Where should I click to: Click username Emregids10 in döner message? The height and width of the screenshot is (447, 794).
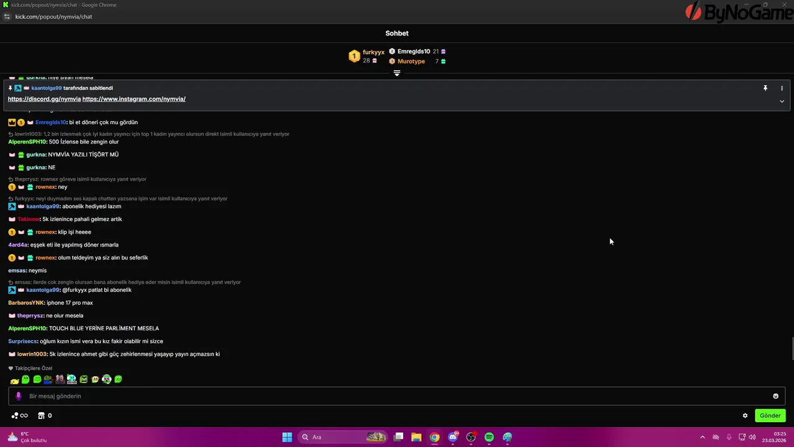click(x=50, y=122)
